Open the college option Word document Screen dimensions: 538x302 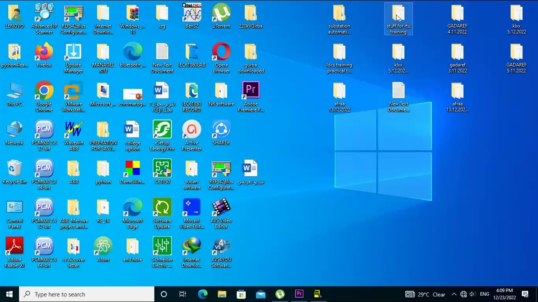click(132, 136)
